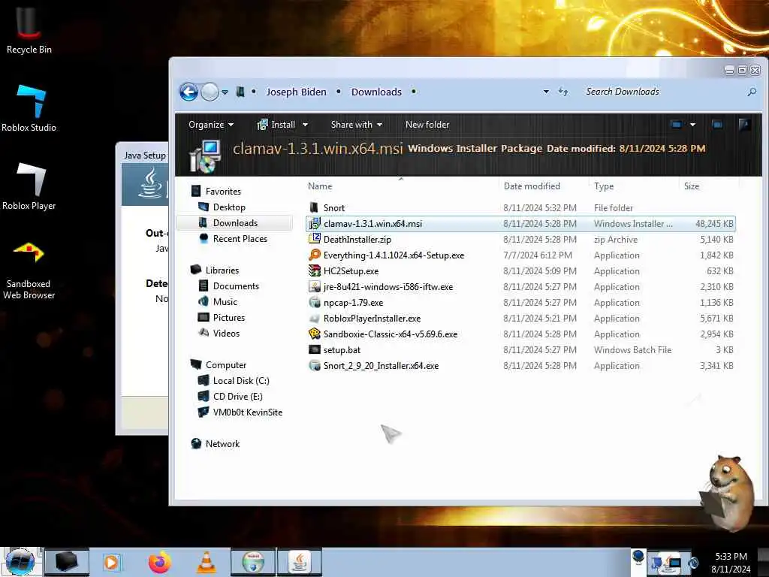Sort files by the Size column
This screenshot has height=577, width=769.
tap(692, 186)
